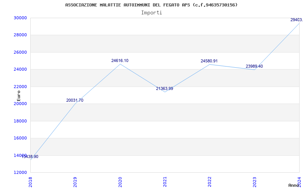Select the Importi subtitle
The width and height of the screenshot is (303, 189).
click(x=151, y=13)
